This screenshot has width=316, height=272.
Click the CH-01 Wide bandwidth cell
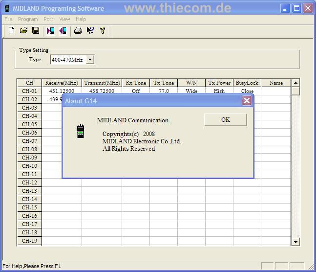[x=191, y=91]
